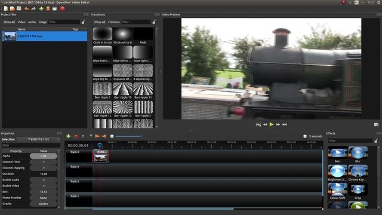Fast forward the video preview

pyautogui.click(x=278, y=125)
